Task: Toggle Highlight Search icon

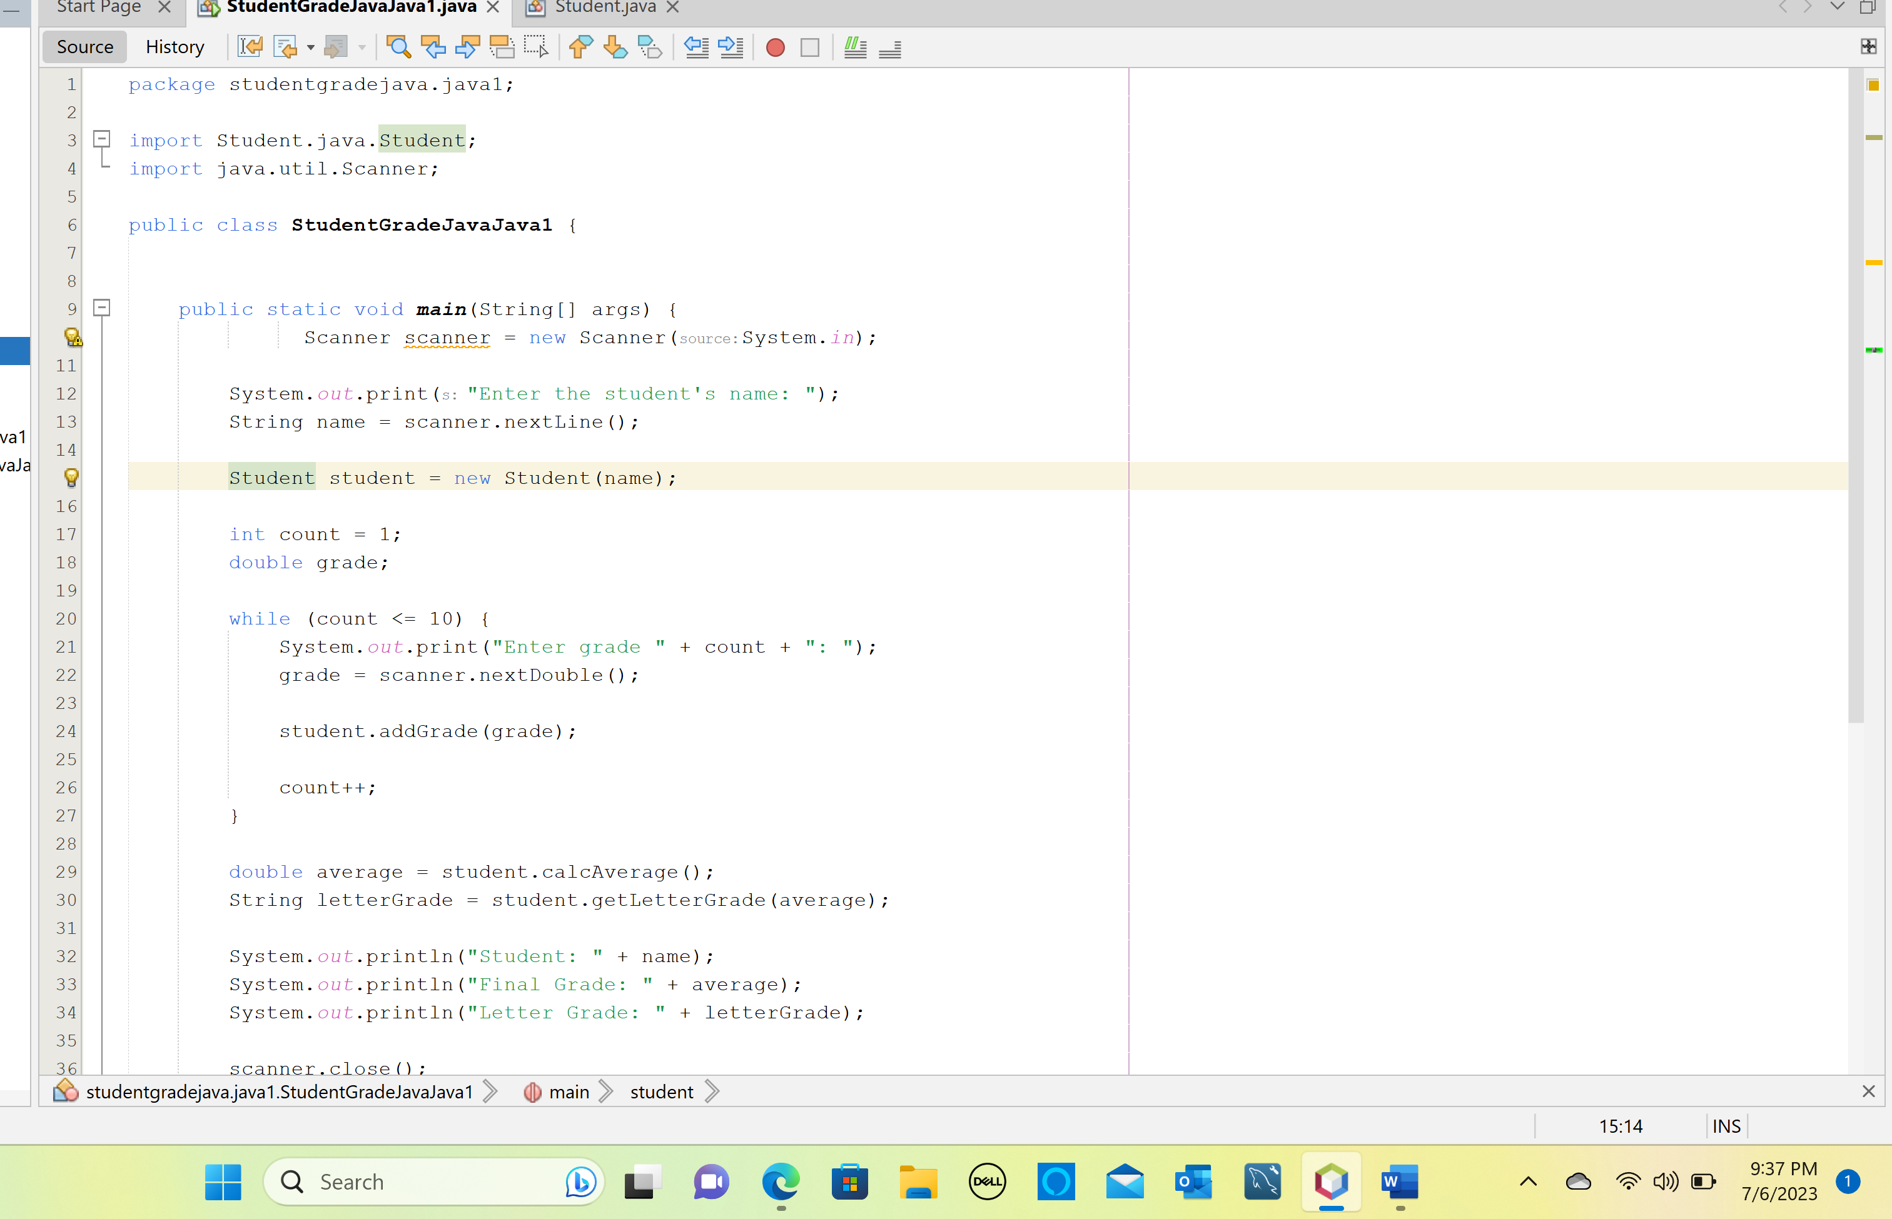Action: pos(502,47)
